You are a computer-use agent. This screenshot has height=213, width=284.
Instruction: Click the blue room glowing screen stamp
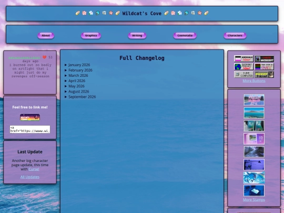click(x=254, y=190)
